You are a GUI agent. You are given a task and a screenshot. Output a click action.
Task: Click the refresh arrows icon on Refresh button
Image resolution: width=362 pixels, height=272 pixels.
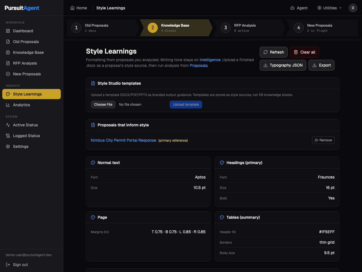pyautogui.click(x=266, y=52)
